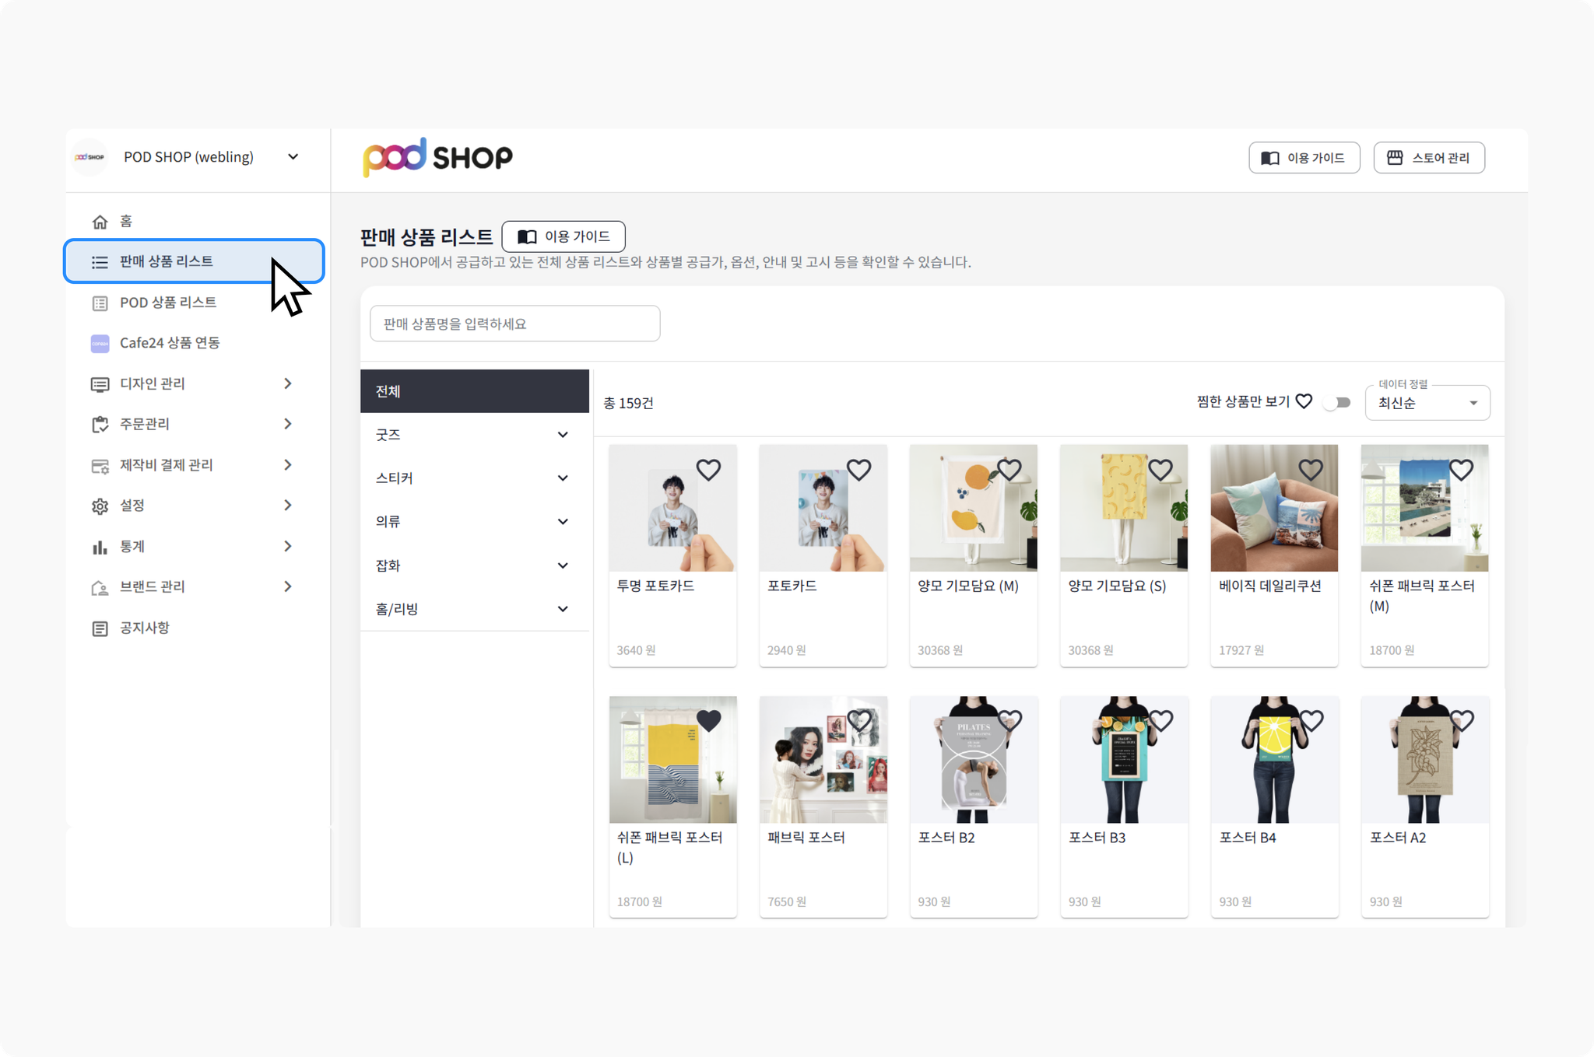The width and height of the screenshot is (1594, 1057).
Task: Favorite the 베이직 데일리쿠션 product with heart
Action: click(1311, 470)
